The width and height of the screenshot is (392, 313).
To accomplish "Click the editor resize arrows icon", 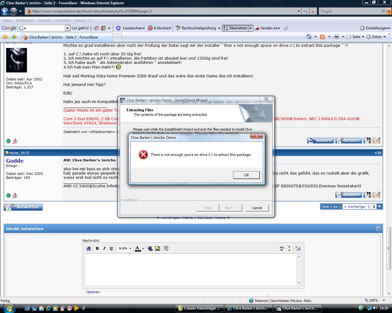I will (x=289, y=249).
